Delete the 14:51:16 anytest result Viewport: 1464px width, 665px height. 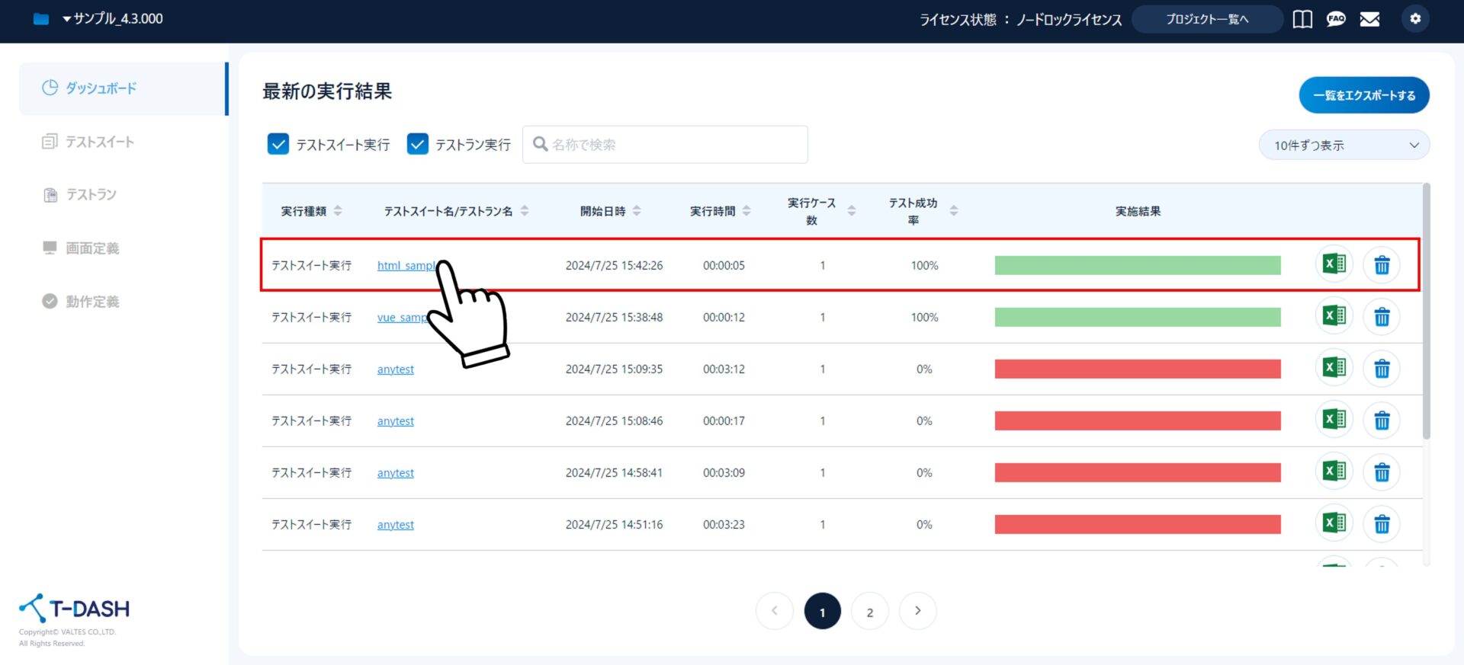point(1382,524)
